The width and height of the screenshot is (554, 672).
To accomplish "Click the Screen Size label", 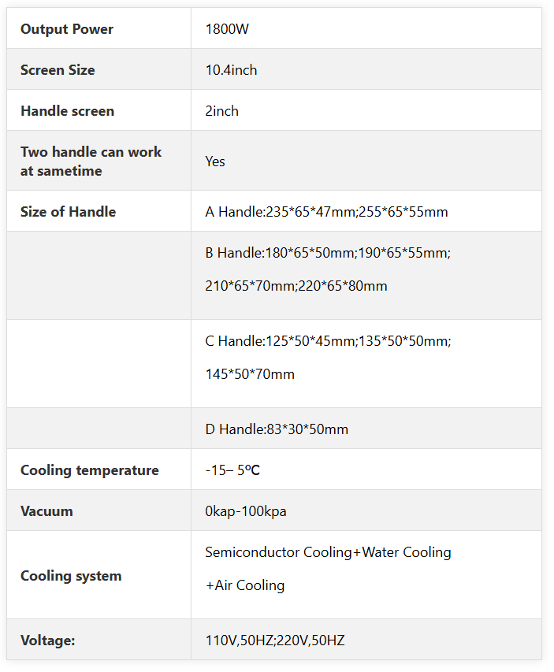I will [58, 70].
